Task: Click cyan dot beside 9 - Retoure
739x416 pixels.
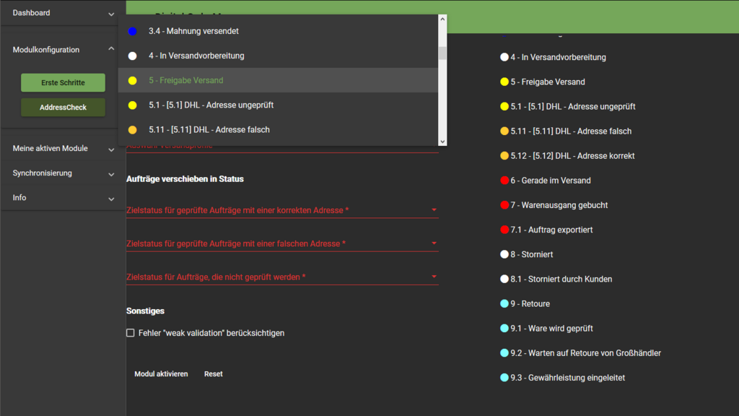Action: 504,304
